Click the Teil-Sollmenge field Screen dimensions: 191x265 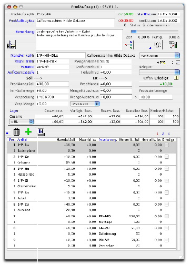coord(52,90)
